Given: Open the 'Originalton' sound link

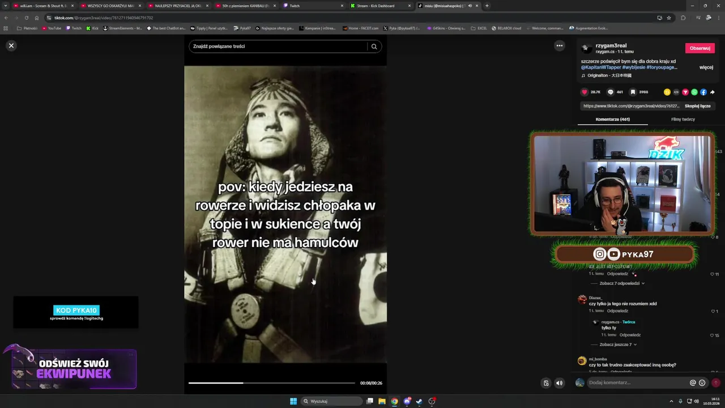Looking at the screenshot, I should coord(609,75).
